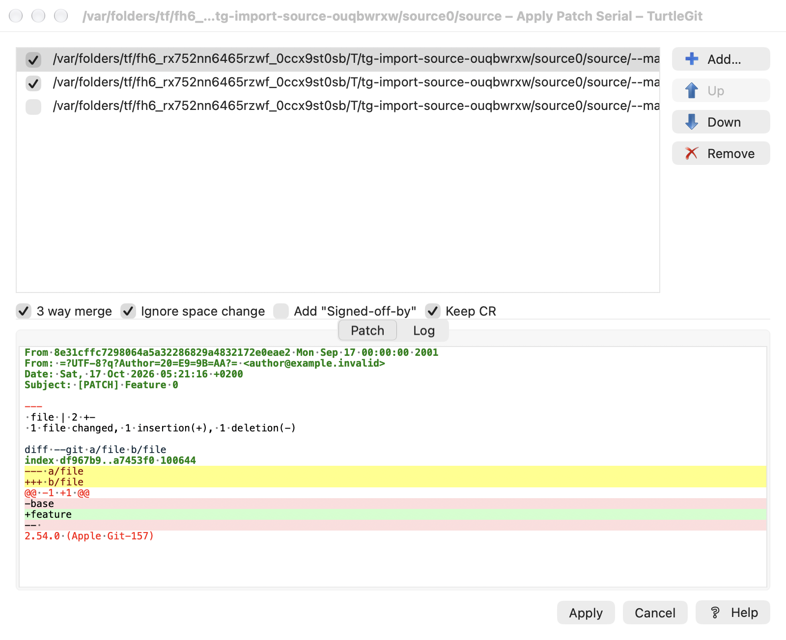Viewport: 786px width, 640px height.
Task: Toggle the 3 way merge checkbox
Action: click(24, 311)
